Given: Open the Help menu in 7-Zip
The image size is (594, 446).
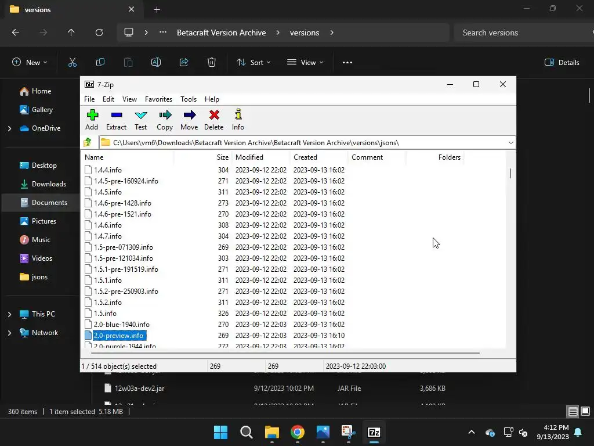Looking at the screenshot, I should [212, 99].
